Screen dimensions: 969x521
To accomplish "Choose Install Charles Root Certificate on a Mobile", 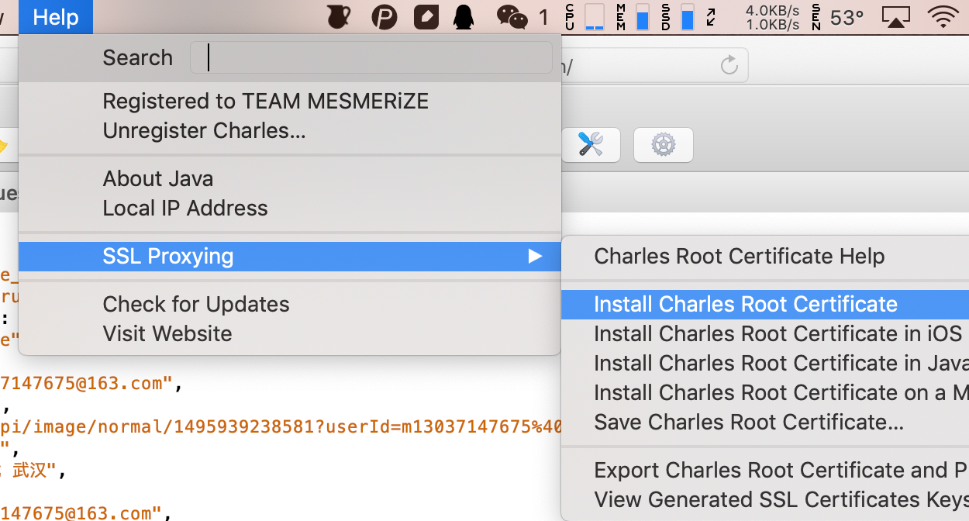I will [765, 393].
